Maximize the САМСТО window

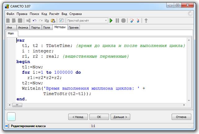pos(177,5)
